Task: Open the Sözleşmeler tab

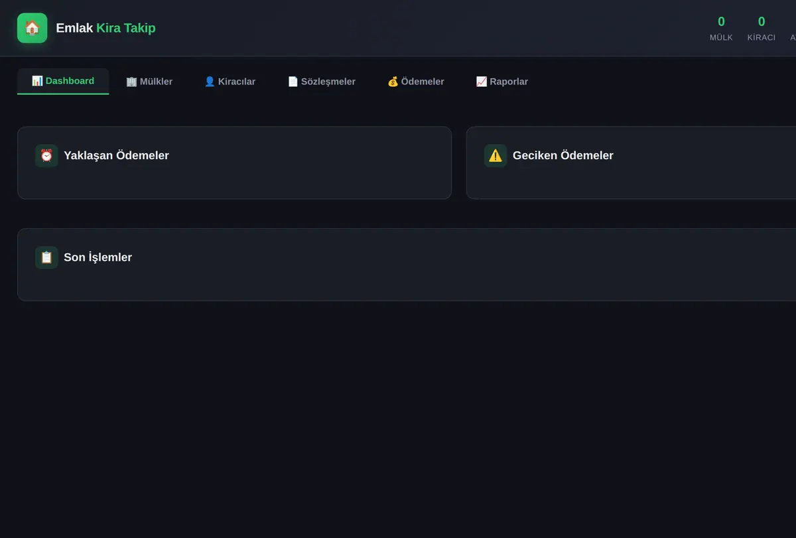Action: (322, 82)
